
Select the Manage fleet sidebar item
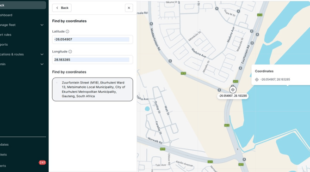coord(23,25)
